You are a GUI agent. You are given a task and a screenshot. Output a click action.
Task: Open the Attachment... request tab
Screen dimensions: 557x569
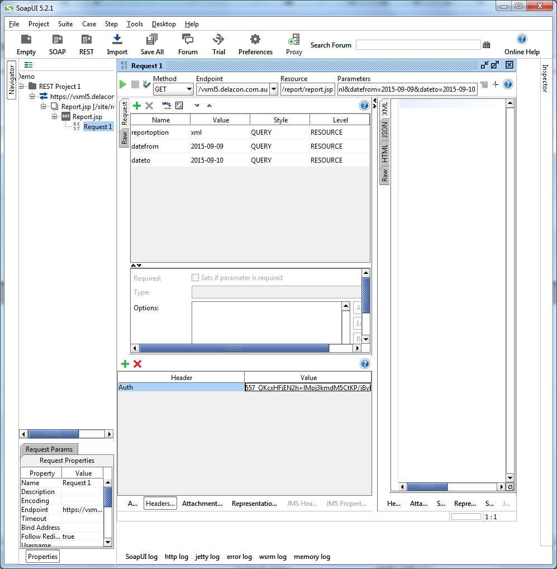(202, 503)
